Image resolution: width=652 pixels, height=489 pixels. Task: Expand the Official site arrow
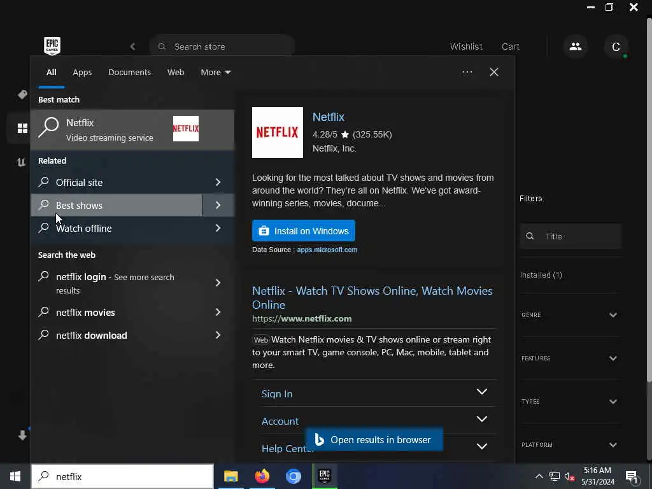click(218, 182)
